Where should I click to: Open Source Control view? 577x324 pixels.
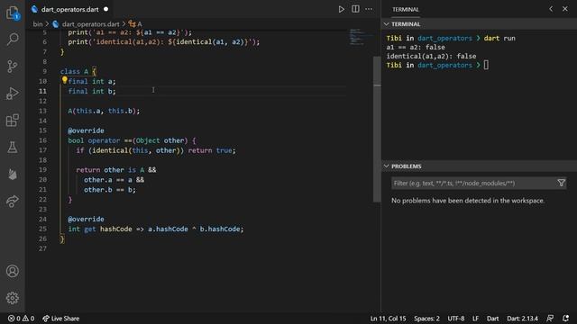pos(13,66)
